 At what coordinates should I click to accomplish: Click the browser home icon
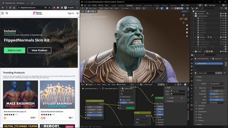(x=14, y=7)
